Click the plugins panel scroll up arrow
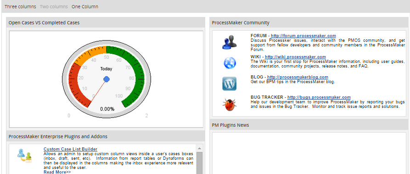410x174 pixels. coord(200,148)
